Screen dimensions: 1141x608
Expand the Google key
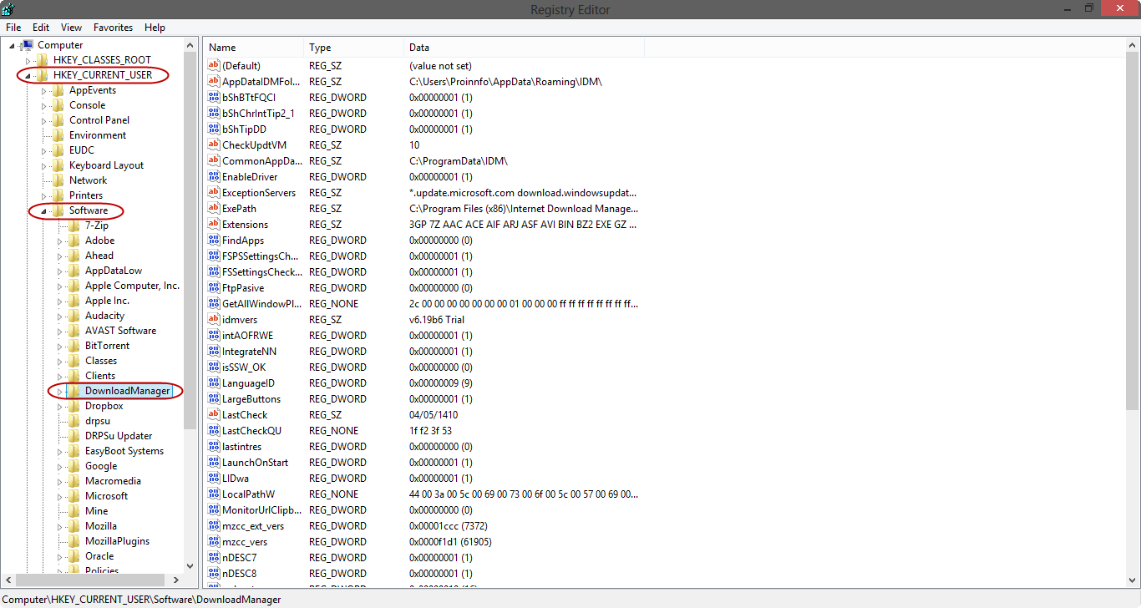(x=59, y=466)
